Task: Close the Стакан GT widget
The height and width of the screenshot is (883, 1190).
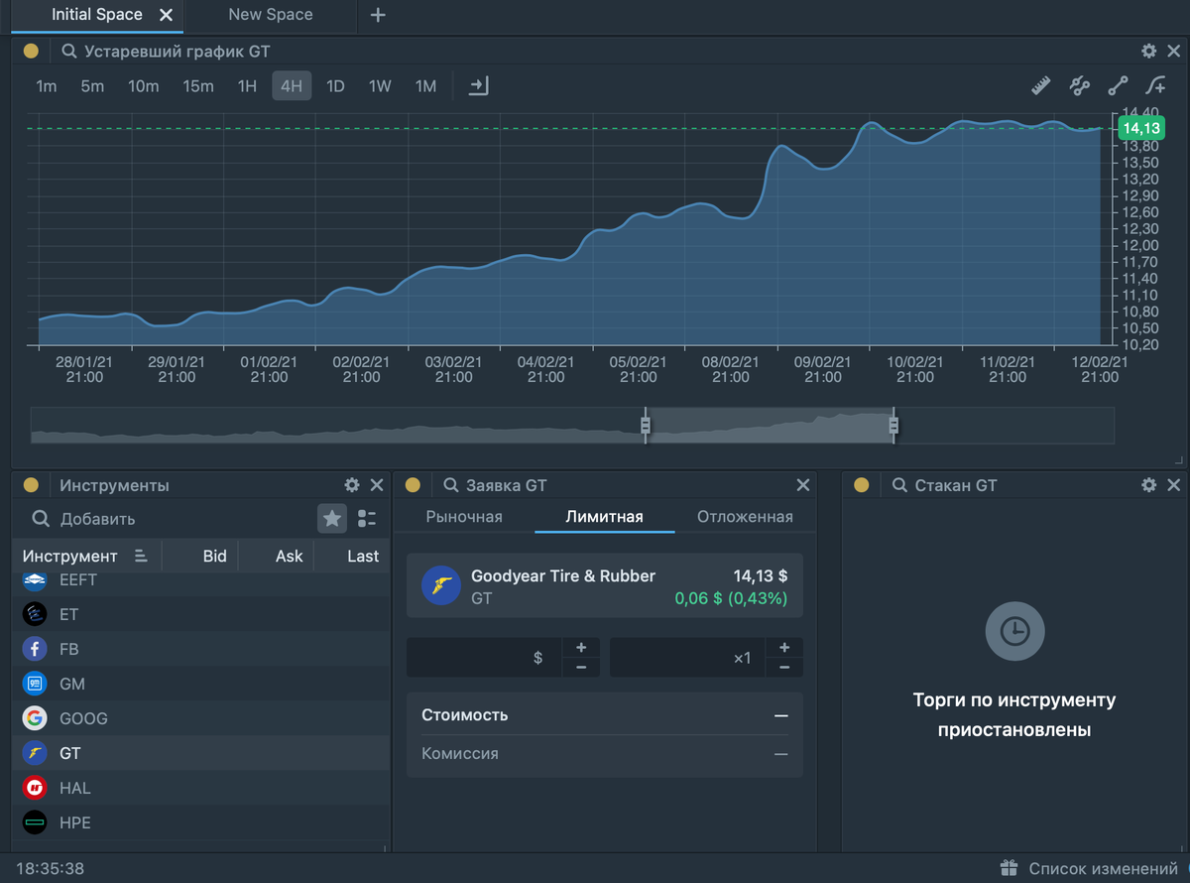Action: pos(1174,485)
